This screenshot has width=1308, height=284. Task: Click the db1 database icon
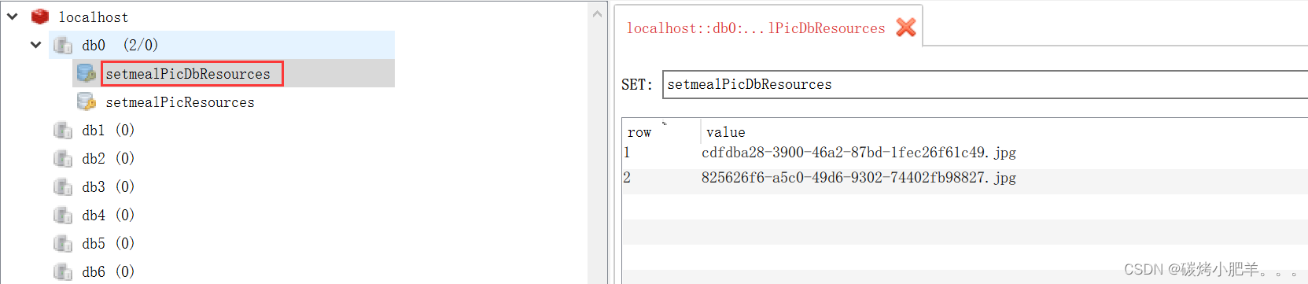(63, 130)
